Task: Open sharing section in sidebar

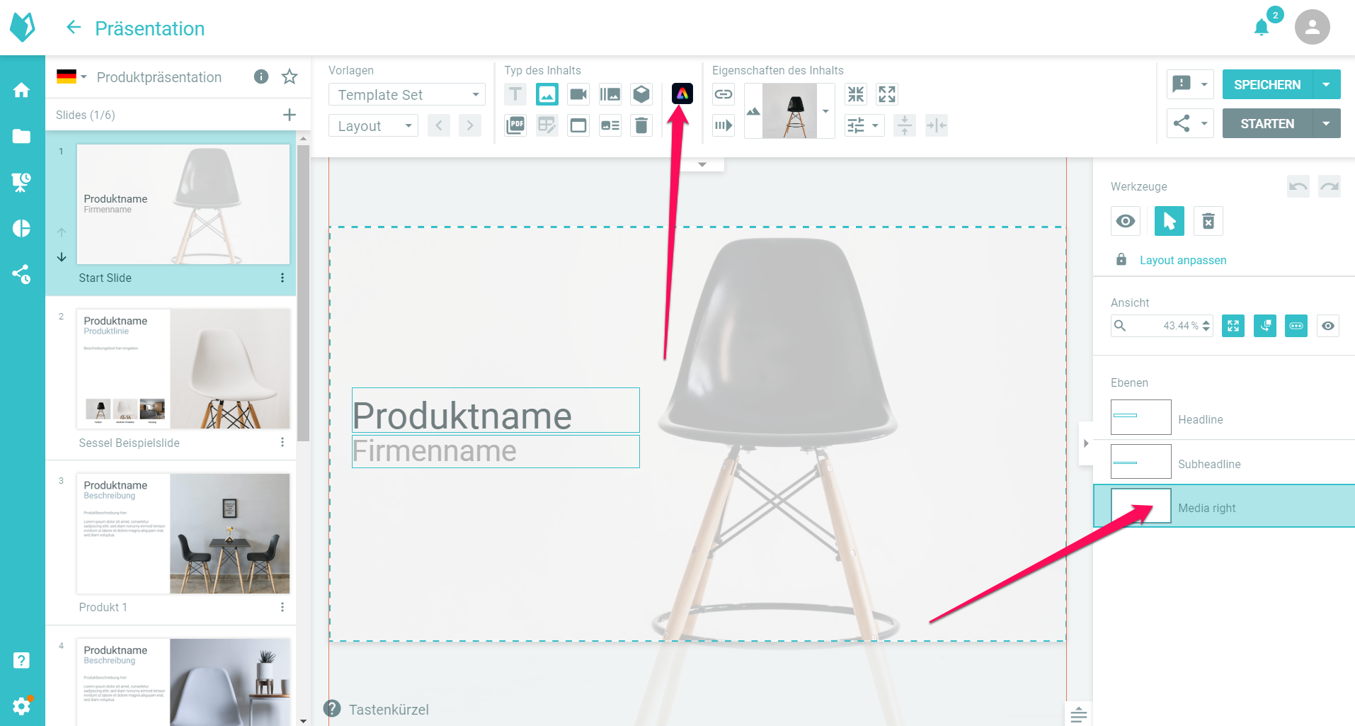Action: [x=22, y=274]
